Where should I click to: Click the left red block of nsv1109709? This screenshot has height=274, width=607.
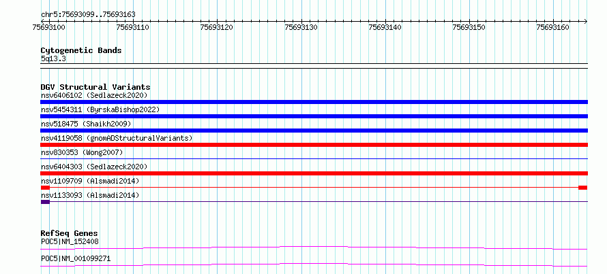[45, 188]
